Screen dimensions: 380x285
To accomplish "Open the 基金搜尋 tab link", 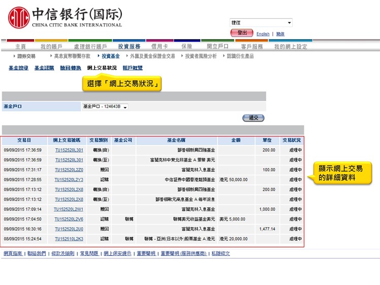I will 18,68.
